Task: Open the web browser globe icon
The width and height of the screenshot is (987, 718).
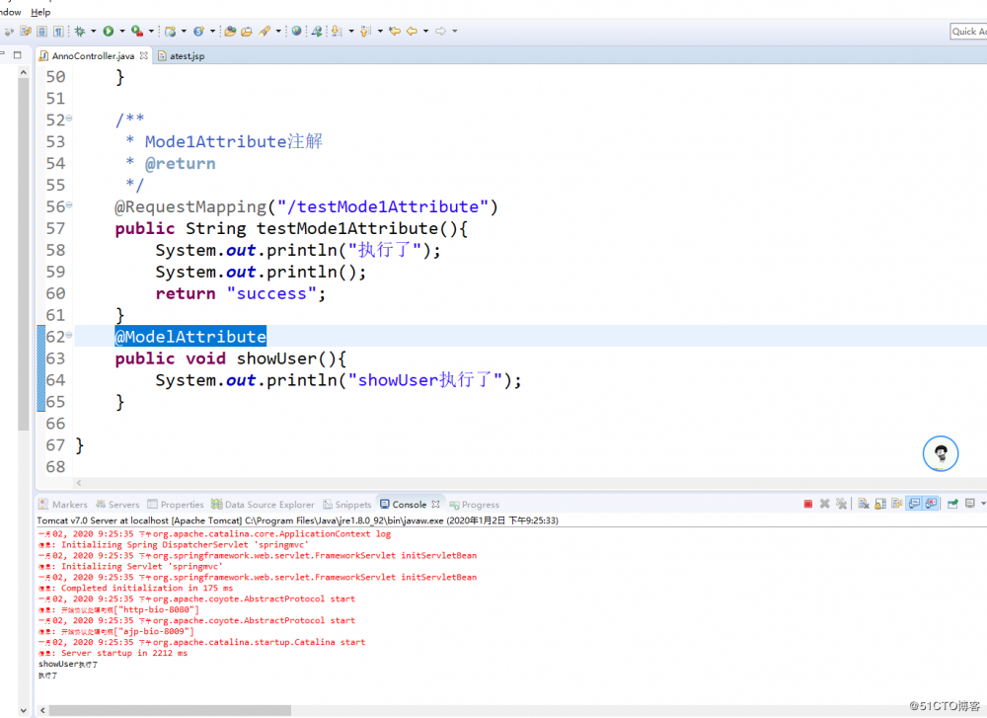Action: click(296, 32)
